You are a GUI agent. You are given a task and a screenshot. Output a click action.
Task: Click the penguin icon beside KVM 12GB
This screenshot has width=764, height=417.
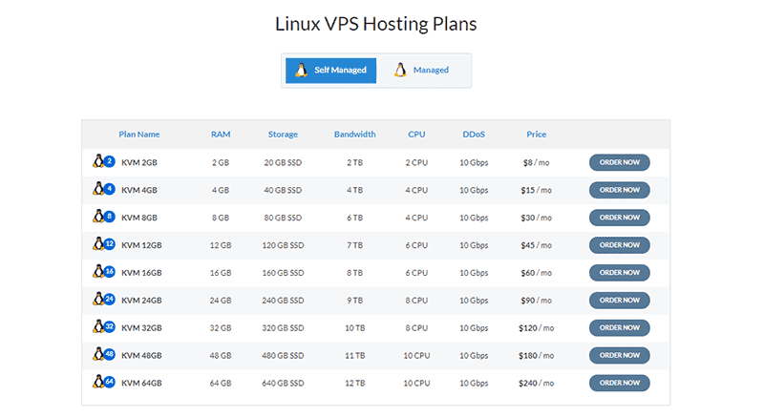(x=98, y=244)
